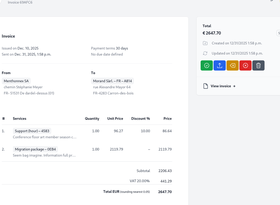280x205 pixels.
Task: Click the VAT 20.00% row
Action: (x=140, y=181)
